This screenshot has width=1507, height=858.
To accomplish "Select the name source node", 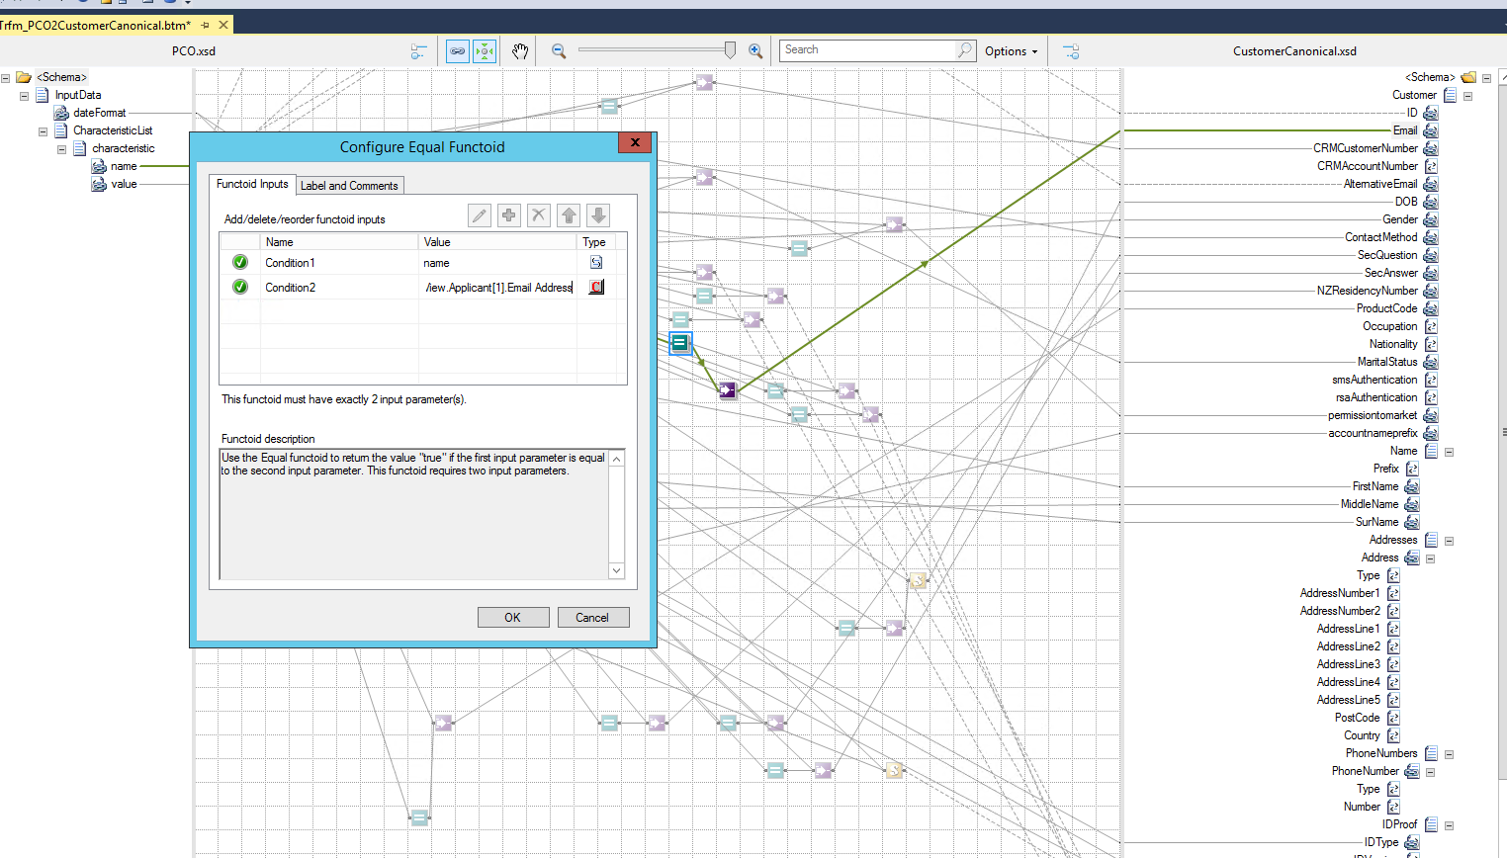I will pos(124,166).
